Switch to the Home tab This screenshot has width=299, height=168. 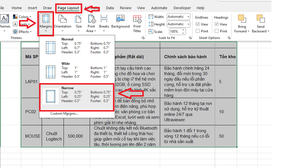point(17,8)
